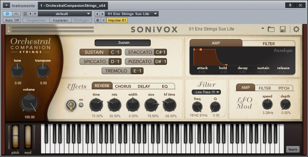Screen dimensions: 308x157
Task: Click the decay value 0.50
Action: pos(243,72)
